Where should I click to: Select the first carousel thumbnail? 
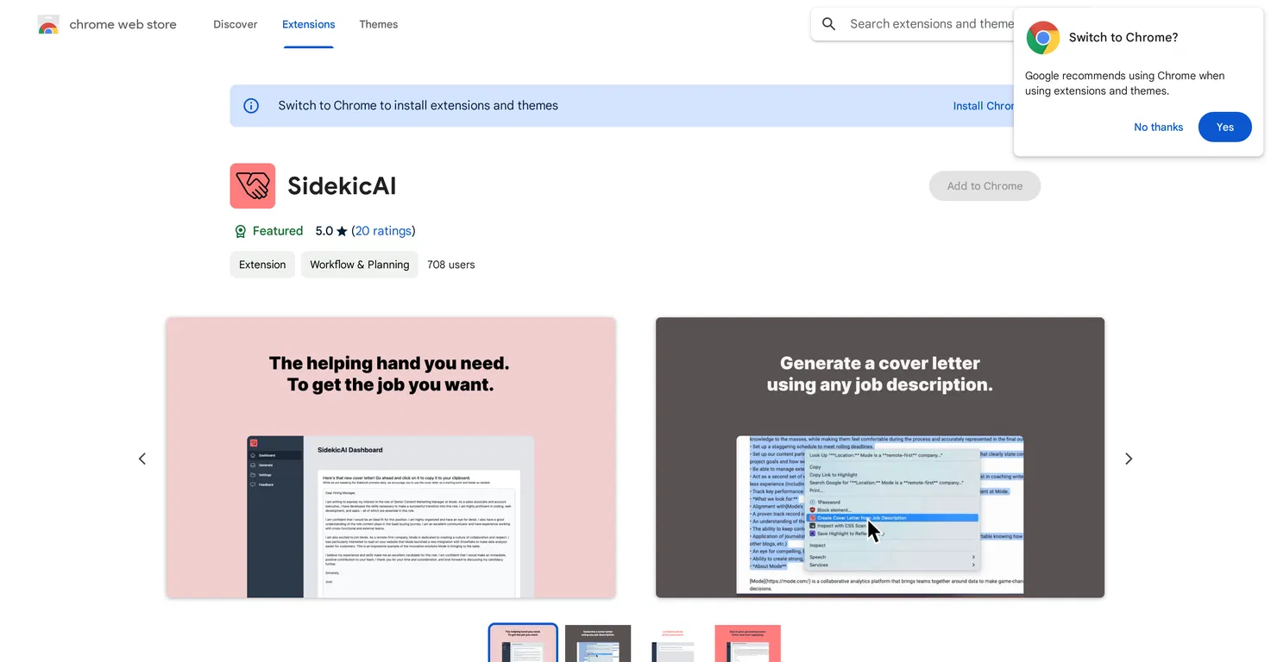tap(523, 643)
